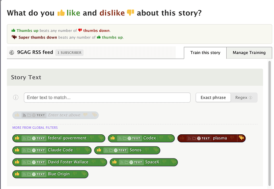Click thumbs up on Claude Code filter
This screenshot has width=274, height=189.
pos(17,150)
